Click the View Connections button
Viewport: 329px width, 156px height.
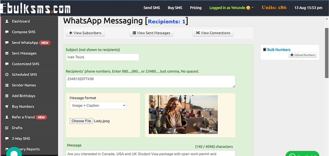[213, 33]
